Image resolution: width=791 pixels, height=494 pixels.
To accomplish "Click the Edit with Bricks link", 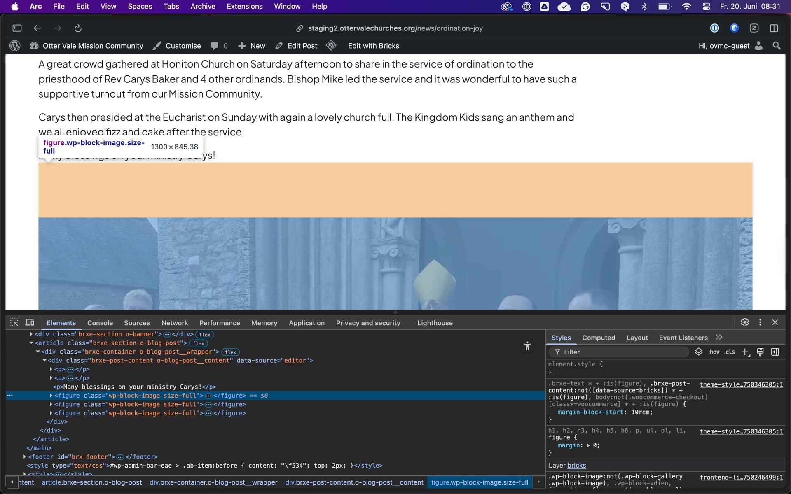I will tap(373, 46).
